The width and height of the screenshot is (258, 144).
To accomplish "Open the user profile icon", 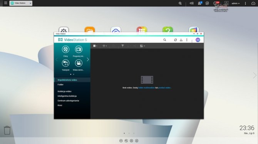I will 226,3.
